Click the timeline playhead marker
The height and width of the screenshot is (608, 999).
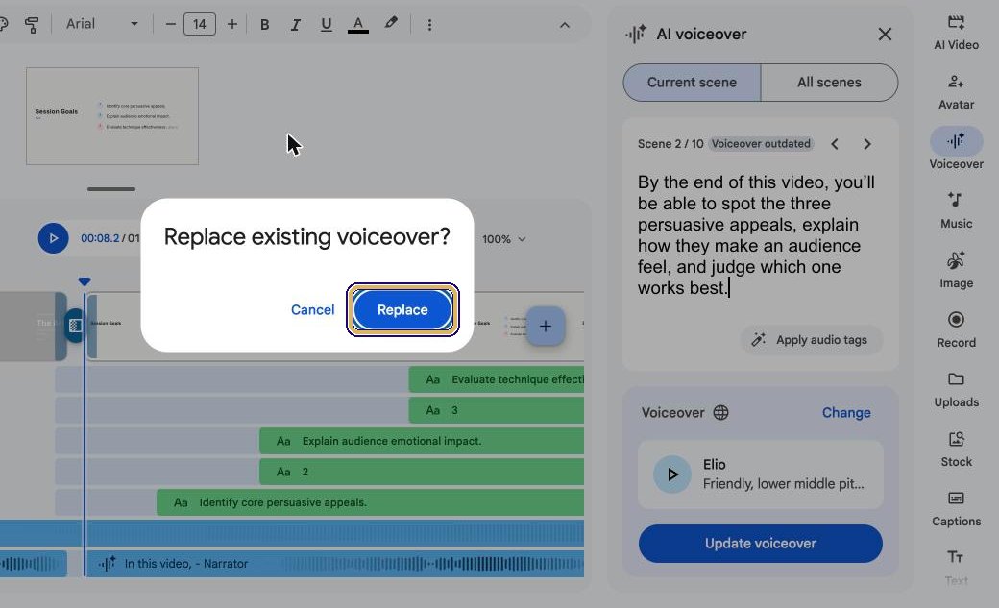[x=85, y=281]
